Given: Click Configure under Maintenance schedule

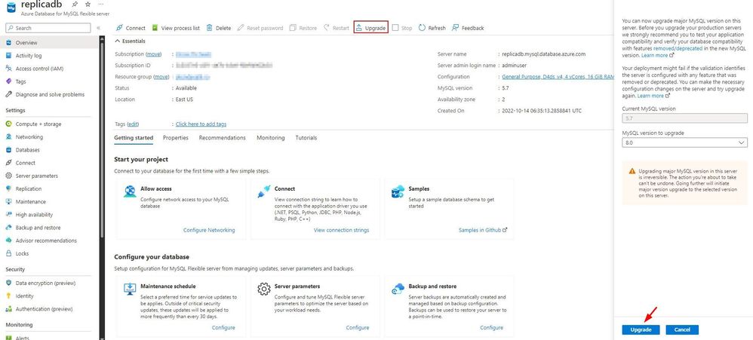Looking at the screenshot, I should pyautogui.click(x=223, y=328).
